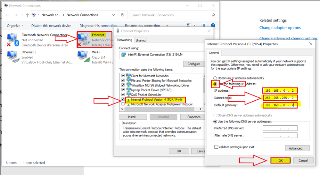320x176 pixels.
Task: Click the refresh icon beside address bar
Action: (x=123, y=15)
